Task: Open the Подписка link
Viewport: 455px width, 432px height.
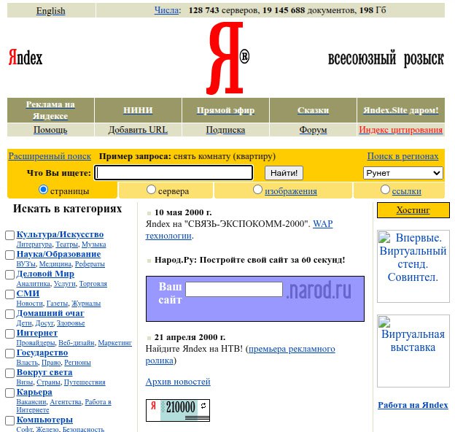Action: click(225, 130)
